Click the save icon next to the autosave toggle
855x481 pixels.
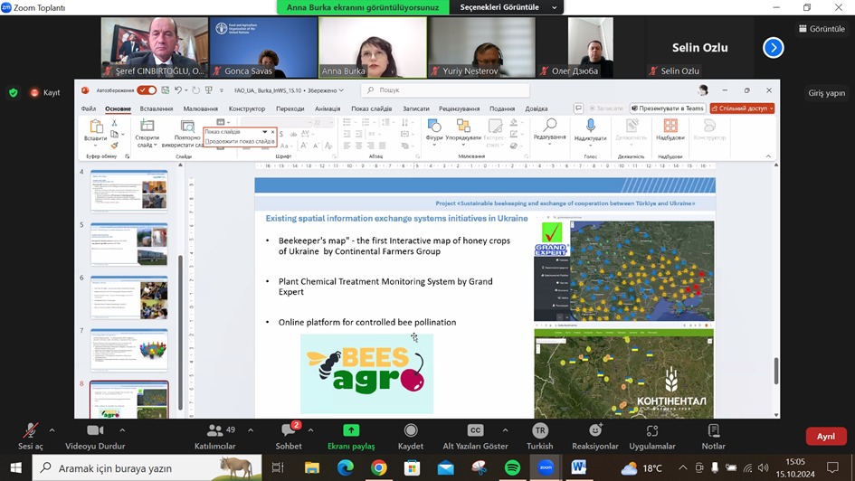tap(166, 90)
